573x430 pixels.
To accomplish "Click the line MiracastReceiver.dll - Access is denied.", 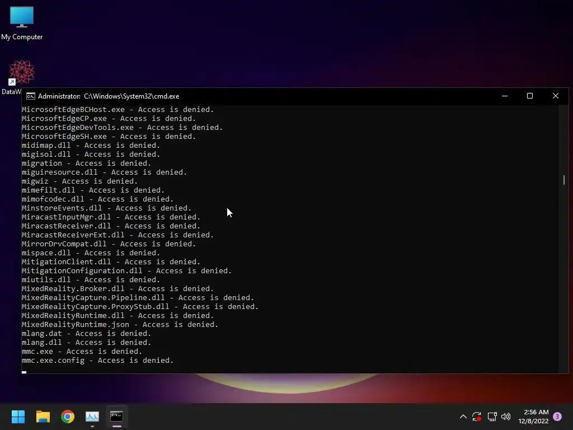I will 111,226.
